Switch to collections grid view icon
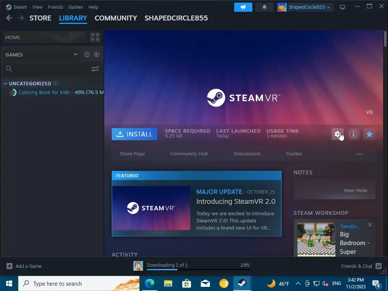 95,38
